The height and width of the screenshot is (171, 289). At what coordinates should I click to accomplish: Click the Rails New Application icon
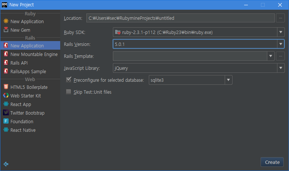6,45
